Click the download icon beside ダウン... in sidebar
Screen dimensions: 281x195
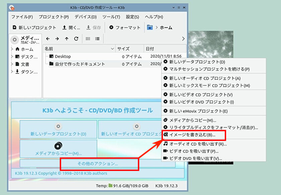(x=17, y=72)
